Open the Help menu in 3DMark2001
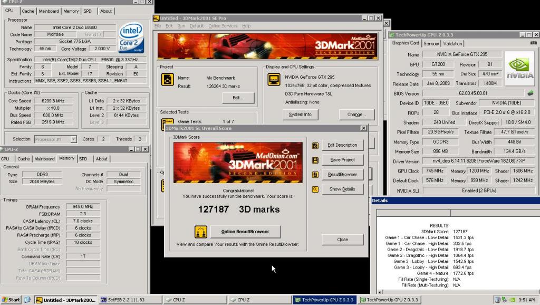The image size is (540, 305). (x=246, y=26)
